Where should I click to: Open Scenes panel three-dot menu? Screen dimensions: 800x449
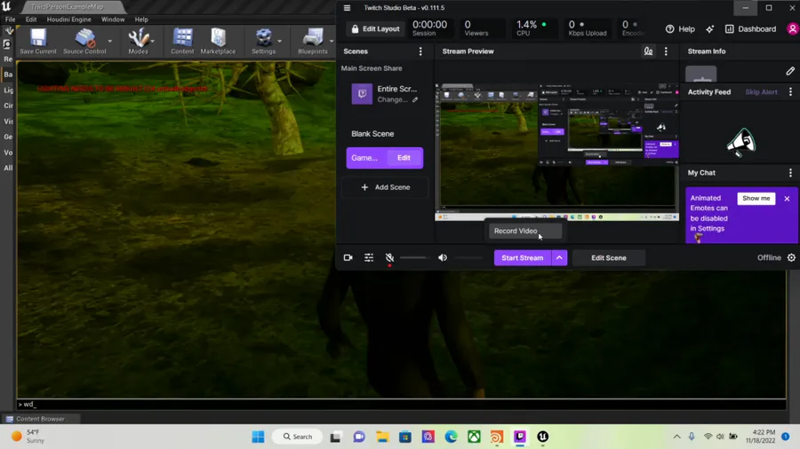(420, 51)
